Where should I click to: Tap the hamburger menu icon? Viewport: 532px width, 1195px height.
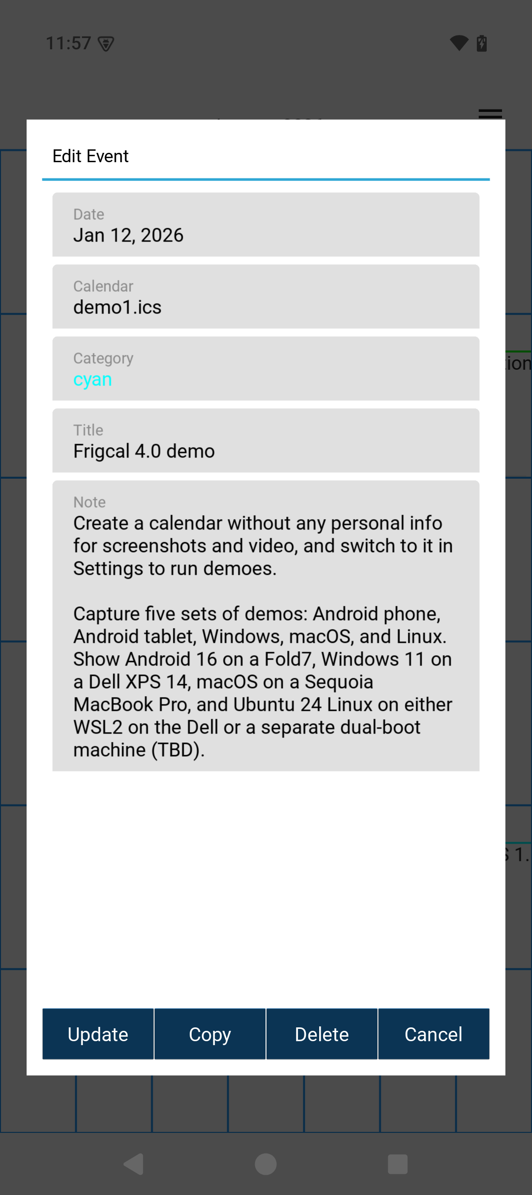tap(490, 113)
